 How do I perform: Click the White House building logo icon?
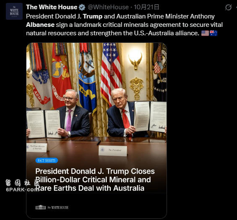41,207
